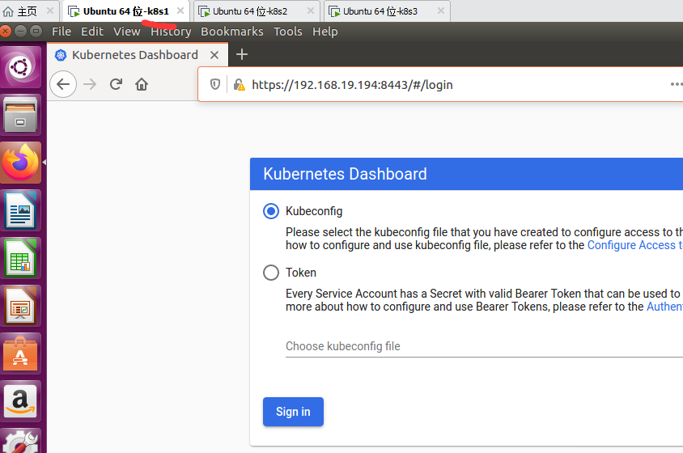Close the Ubuntu k8s2 VM tab
683x453 pixels.
(311, 11)
